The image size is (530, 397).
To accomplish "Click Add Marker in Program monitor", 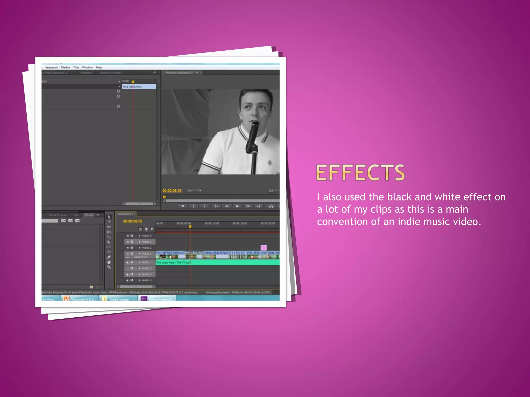I will pos(183,206).
